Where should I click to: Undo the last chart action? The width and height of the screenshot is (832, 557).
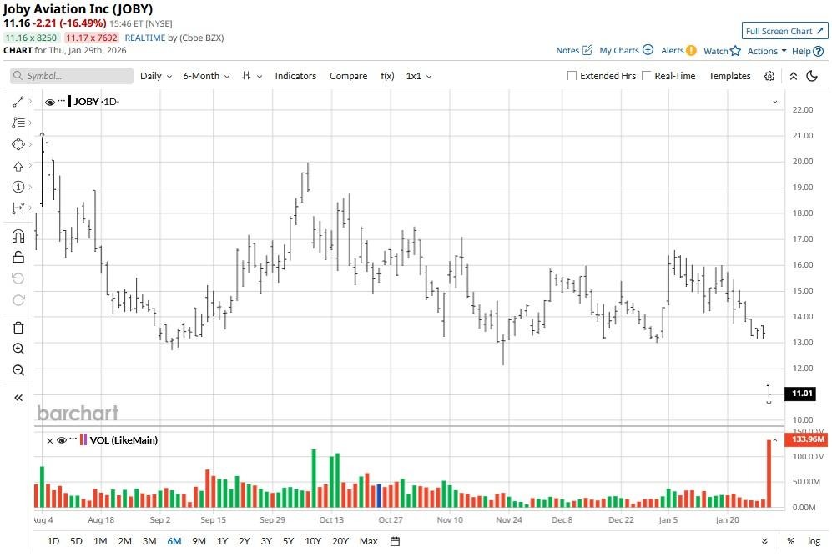tap(18, 278)
